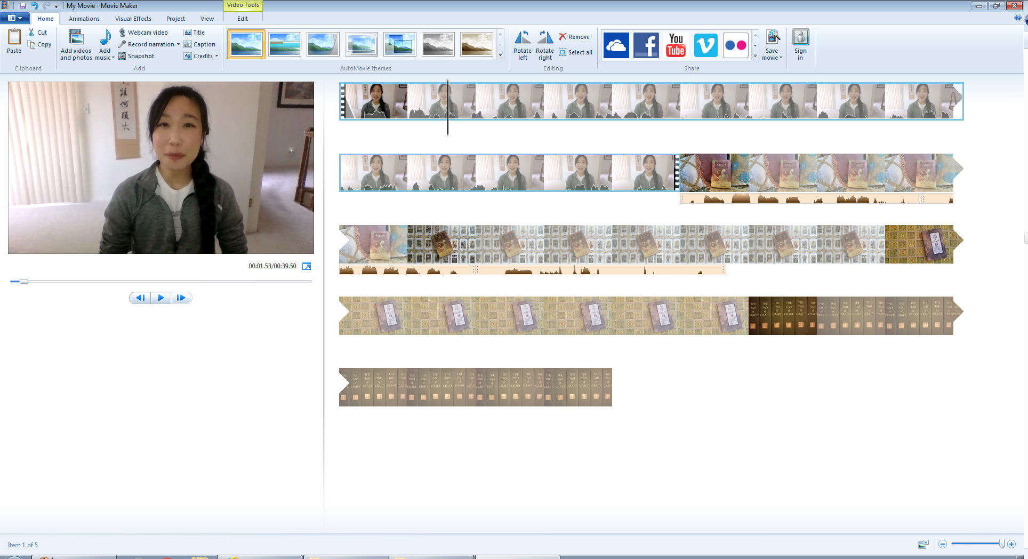The image size is (1028, 559).
Task: Click Add videos and photos icon
Action: pyautogui.click(x=76, y=38)
